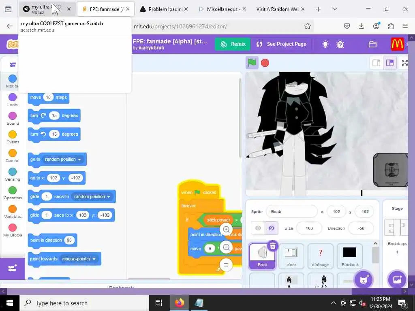The height and width of the screenshot is (311, 415).
Task: Enter full screen stage mode
Action: coord(405,63)
